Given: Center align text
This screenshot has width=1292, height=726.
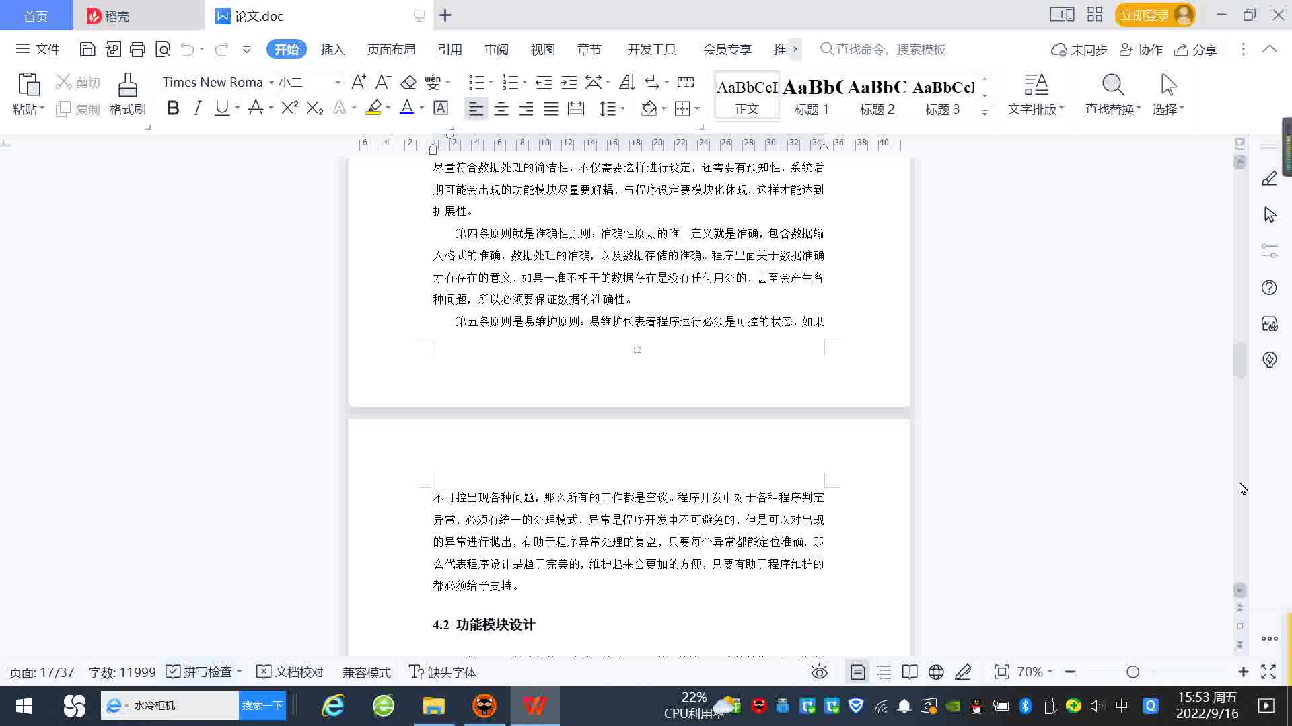Looking at the screenshot, I should tap(501, 108).
